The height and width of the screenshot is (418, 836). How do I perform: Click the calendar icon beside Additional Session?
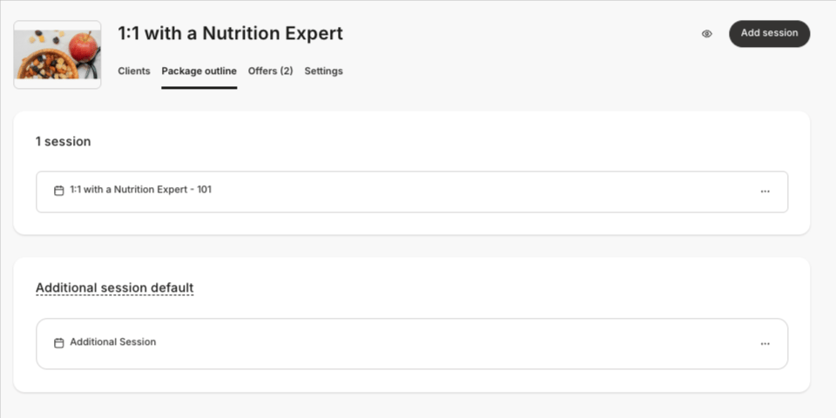click(59, 343)
